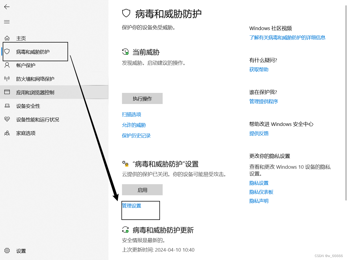Click the 更改你的隐私设置 heading

coord(270,156)
